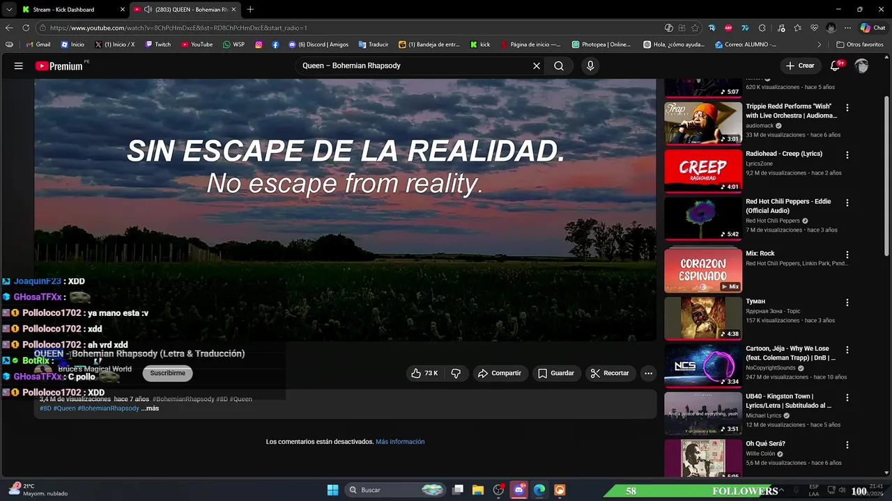
Task: Expand the description with ...más
Action: pos(150,408)
